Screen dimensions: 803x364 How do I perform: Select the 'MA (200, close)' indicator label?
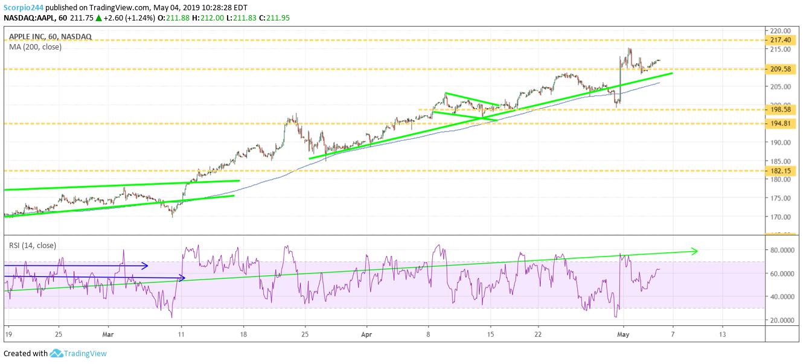point(35,46)
